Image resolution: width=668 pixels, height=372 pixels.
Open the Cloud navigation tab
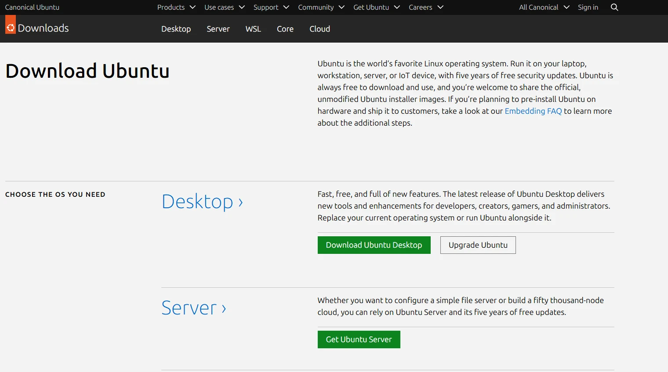(319, 29)
